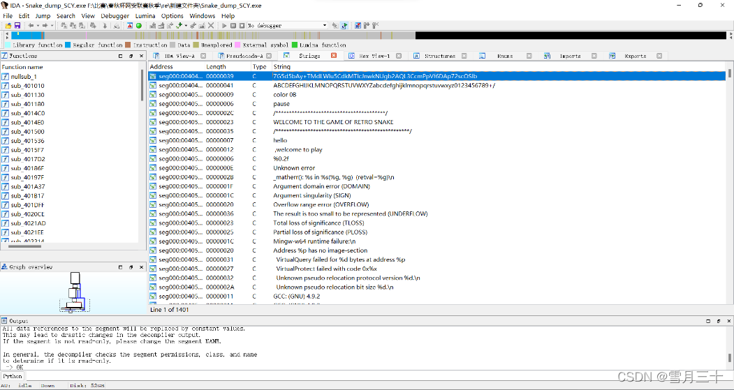Click the Function name column header
This screenshot has width=734, height=390.
click(x=71, y=67)
